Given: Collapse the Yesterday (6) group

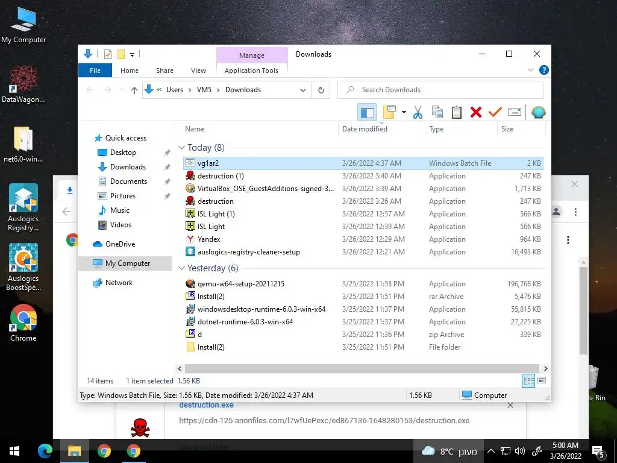Looking at the screenshot, I should (181, 268).
